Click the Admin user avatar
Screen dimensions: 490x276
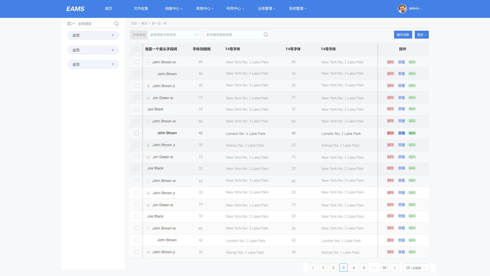pyautogui.click(x=402, y=8)
